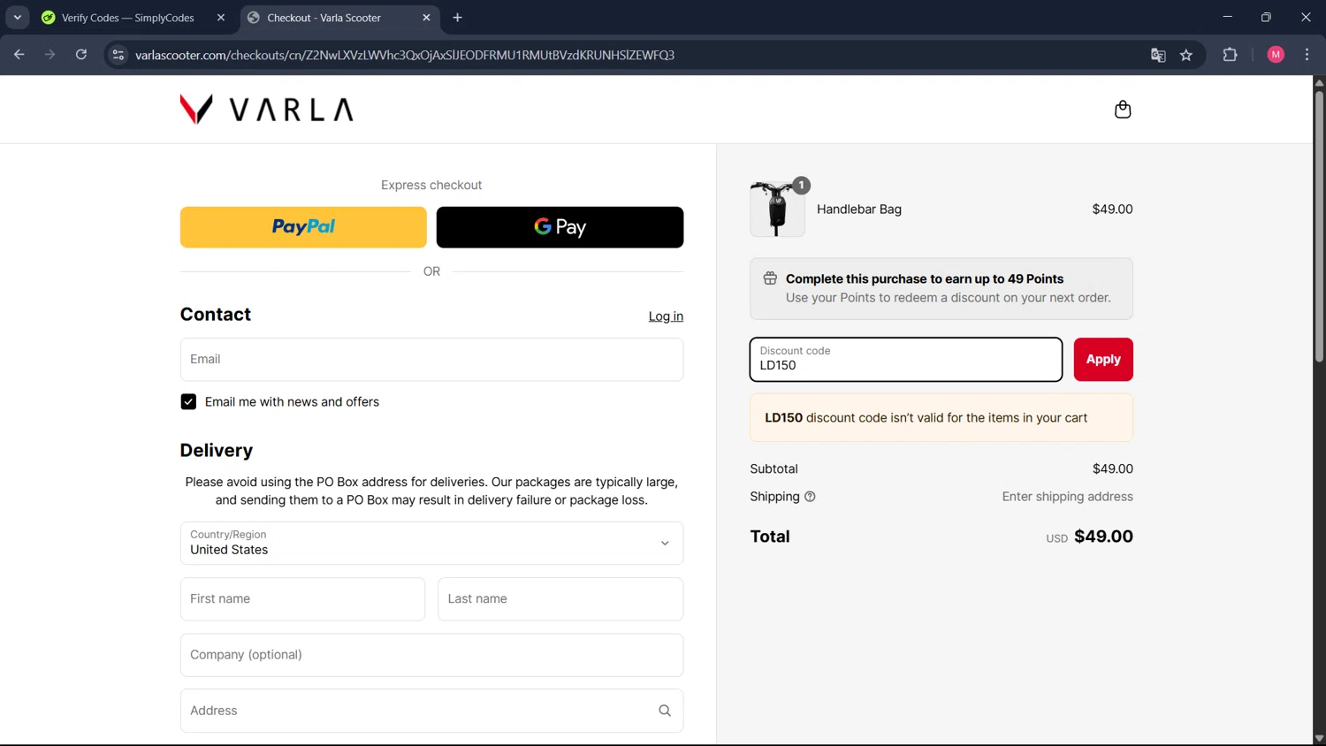Image resolution: width=1326 pixels, height=746 pixels.
Task: Click the Discount code field
Action: [x=906, y=360]
